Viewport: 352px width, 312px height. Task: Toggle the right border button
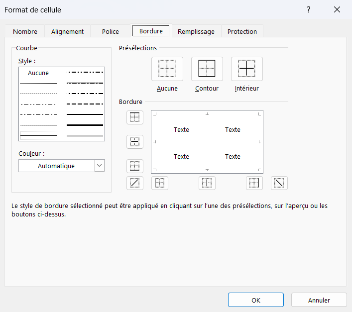pyautogui.click(x=254, y=183)
